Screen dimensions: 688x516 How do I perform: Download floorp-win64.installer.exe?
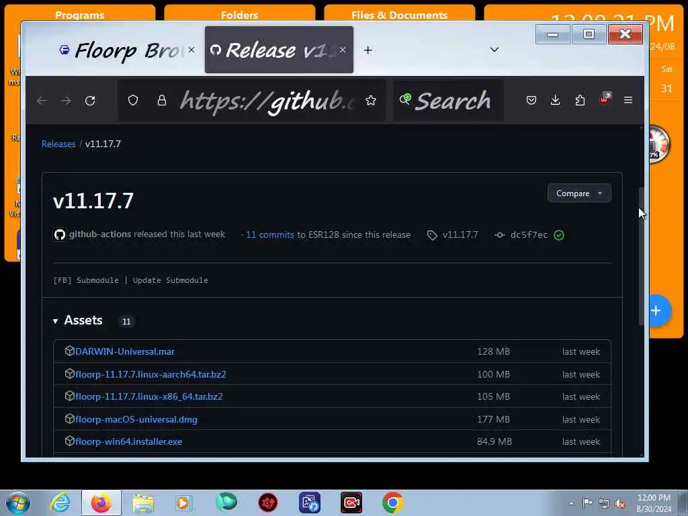[x=128, y=441]
